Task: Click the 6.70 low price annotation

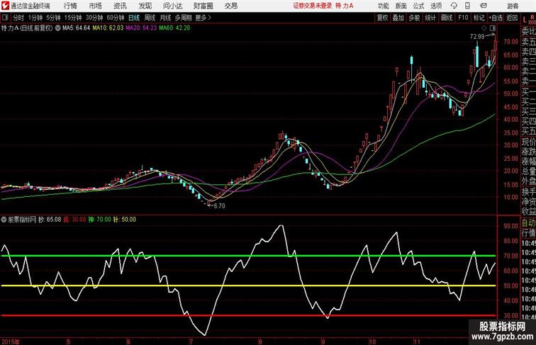Action: click(x=220, y=206)
